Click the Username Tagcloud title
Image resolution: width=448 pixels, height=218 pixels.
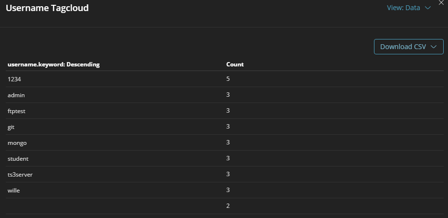[x=47, y=8]
